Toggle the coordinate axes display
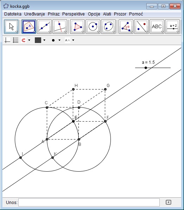Screen dimensions: 184x210 pos(7,40)
